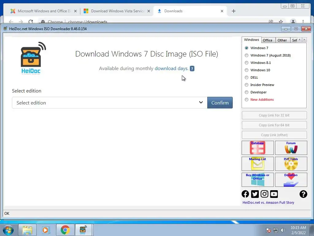
Task: Click the Confirm button
Action: click(220, 103)
